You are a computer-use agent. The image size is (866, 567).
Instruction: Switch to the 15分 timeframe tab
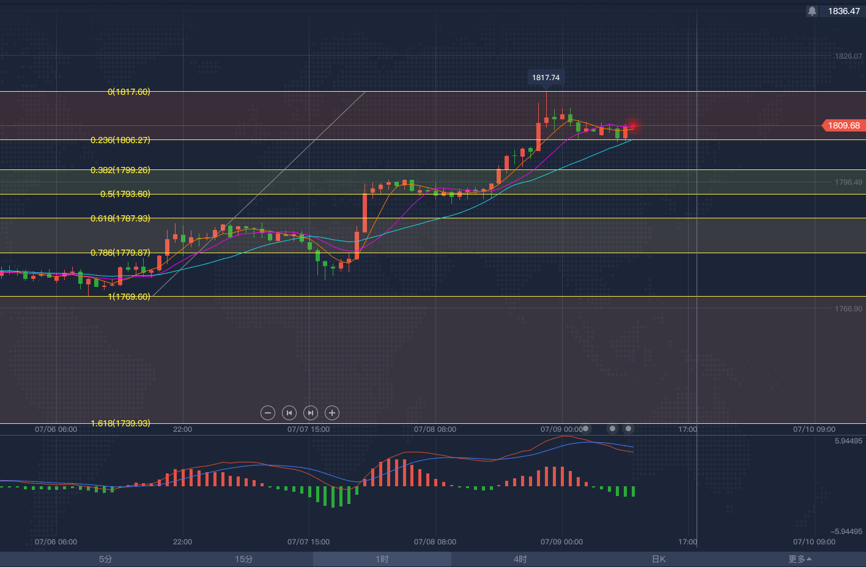(x=244, y=559)
